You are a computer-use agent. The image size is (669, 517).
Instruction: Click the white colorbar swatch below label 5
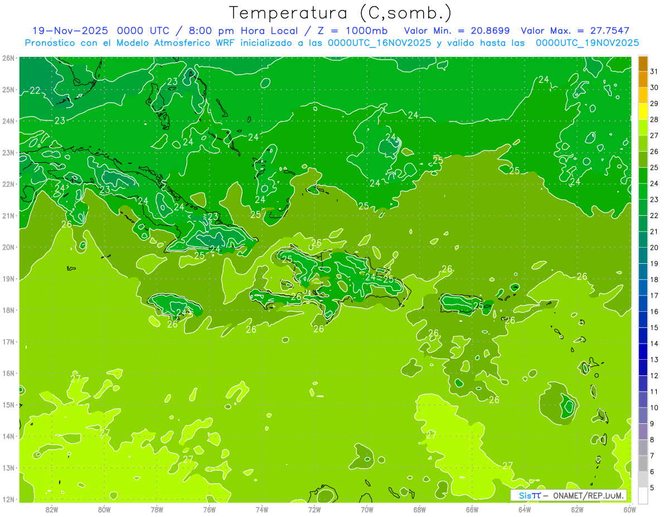point(643,495)
